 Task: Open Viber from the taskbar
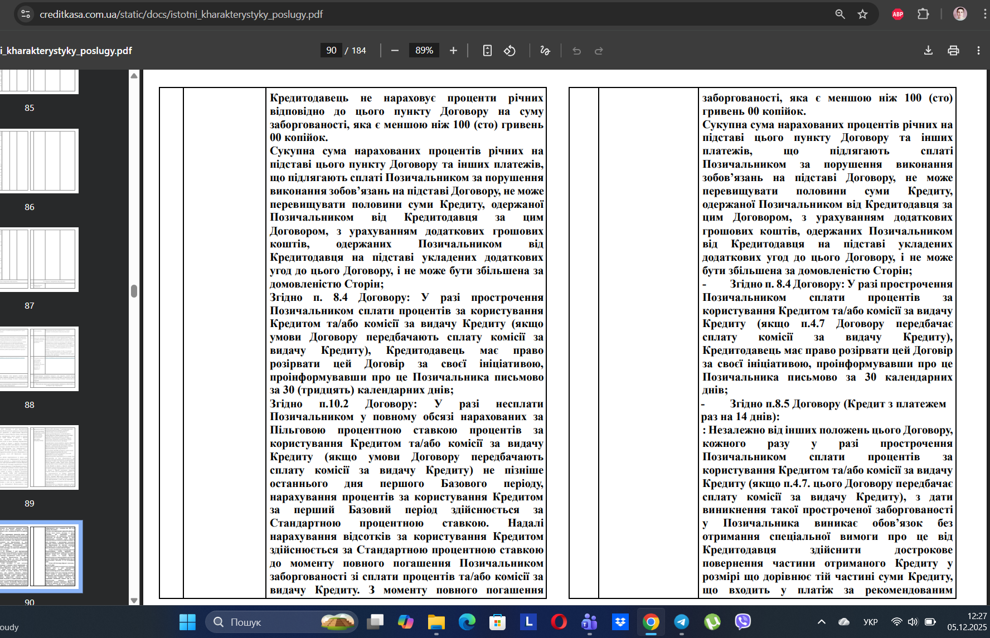(x=743, y=622)
